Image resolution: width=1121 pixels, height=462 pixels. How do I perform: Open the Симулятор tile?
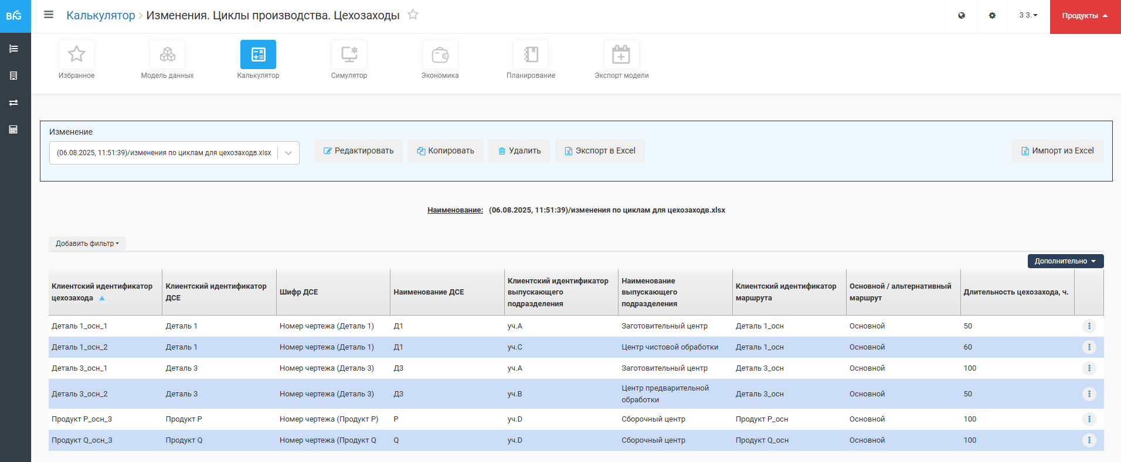349,54
